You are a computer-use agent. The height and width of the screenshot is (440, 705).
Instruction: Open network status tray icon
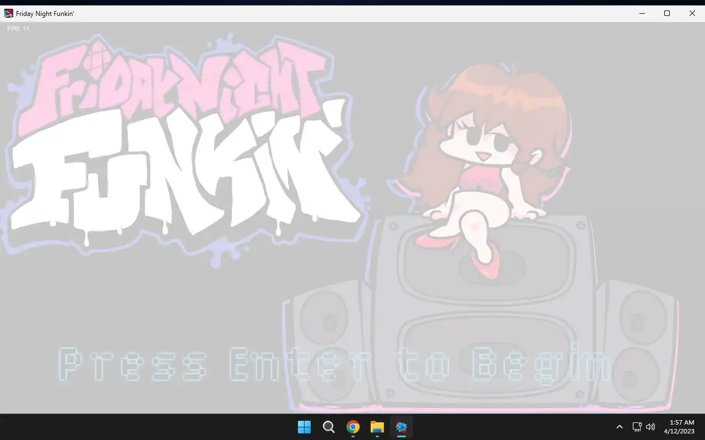pyautogui.click(x=637, y=427)
